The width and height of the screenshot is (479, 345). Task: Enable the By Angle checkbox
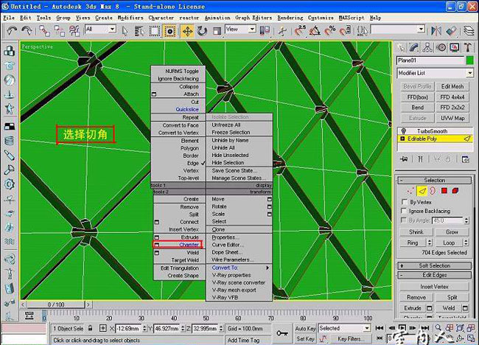pos(404,220)
